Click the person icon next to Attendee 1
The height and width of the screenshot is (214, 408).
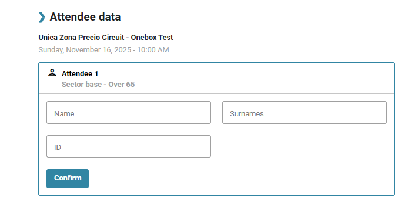coord(52,73)
